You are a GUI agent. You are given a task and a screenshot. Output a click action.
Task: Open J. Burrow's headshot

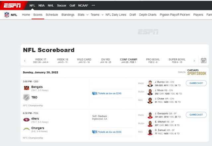click(x=150, y=84)
